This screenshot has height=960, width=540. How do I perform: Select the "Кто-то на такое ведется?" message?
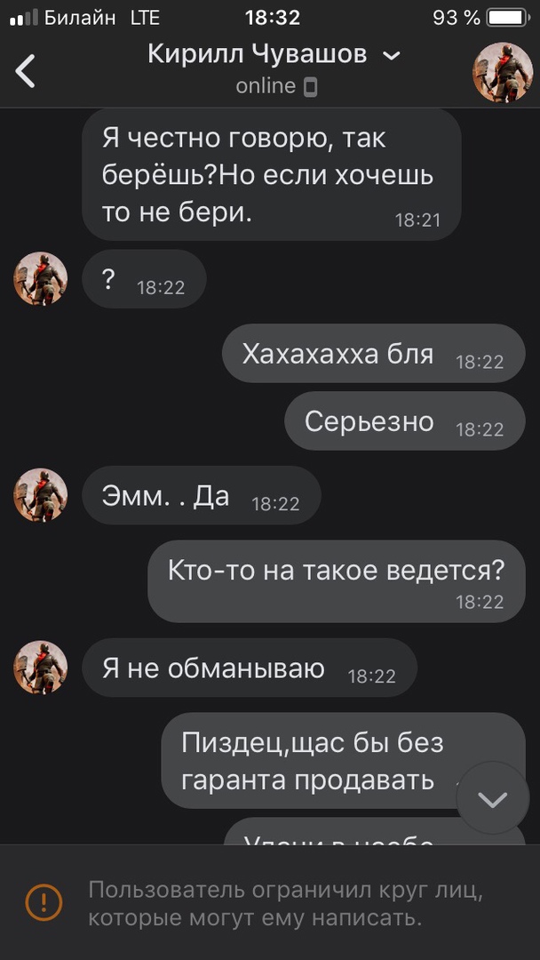(337, 581)
